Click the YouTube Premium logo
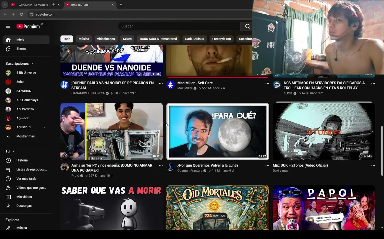This screenshot has height=239, width=384. coord(28,26)
